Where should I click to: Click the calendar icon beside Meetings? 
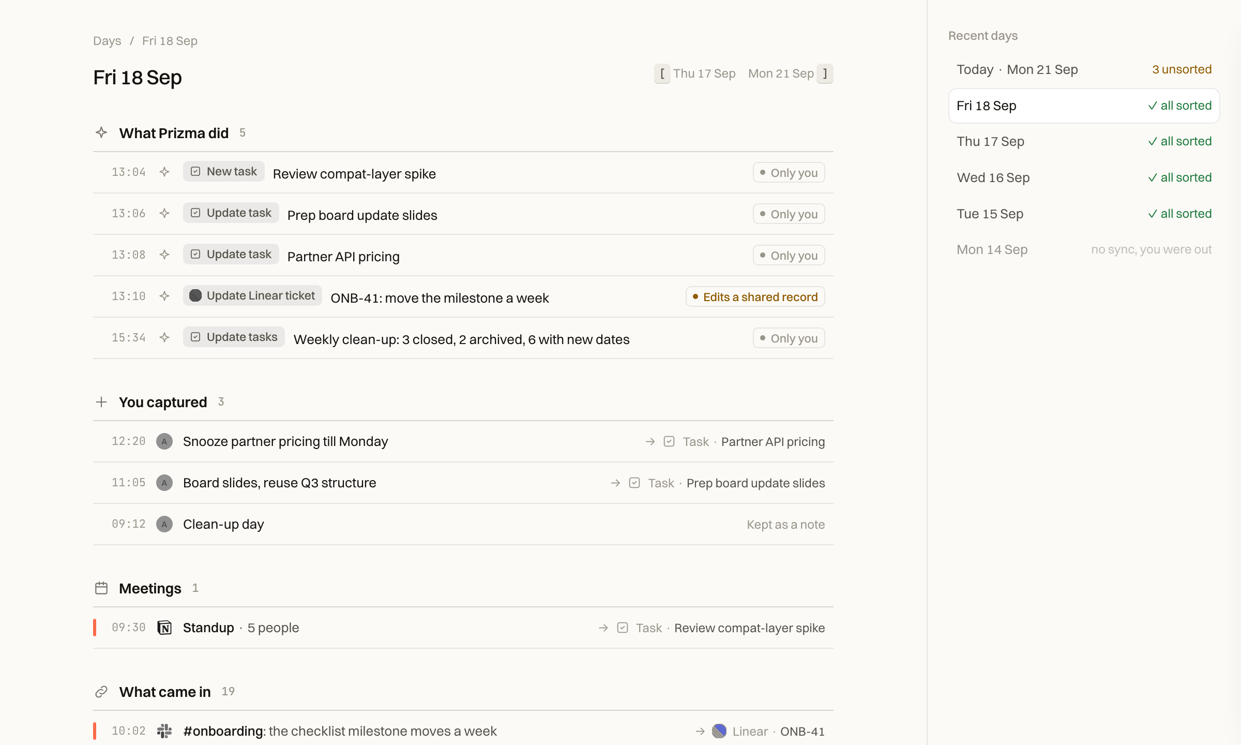101,588
